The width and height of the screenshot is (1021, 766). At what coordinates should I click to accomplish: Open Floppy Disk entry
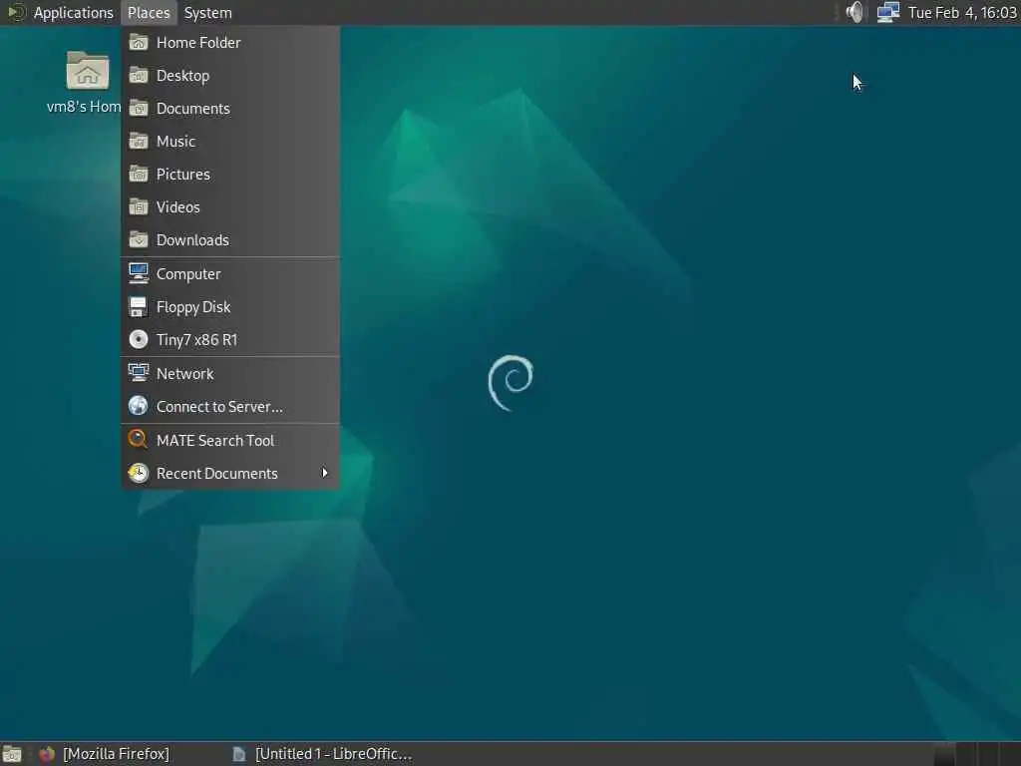tap(230, 307)
